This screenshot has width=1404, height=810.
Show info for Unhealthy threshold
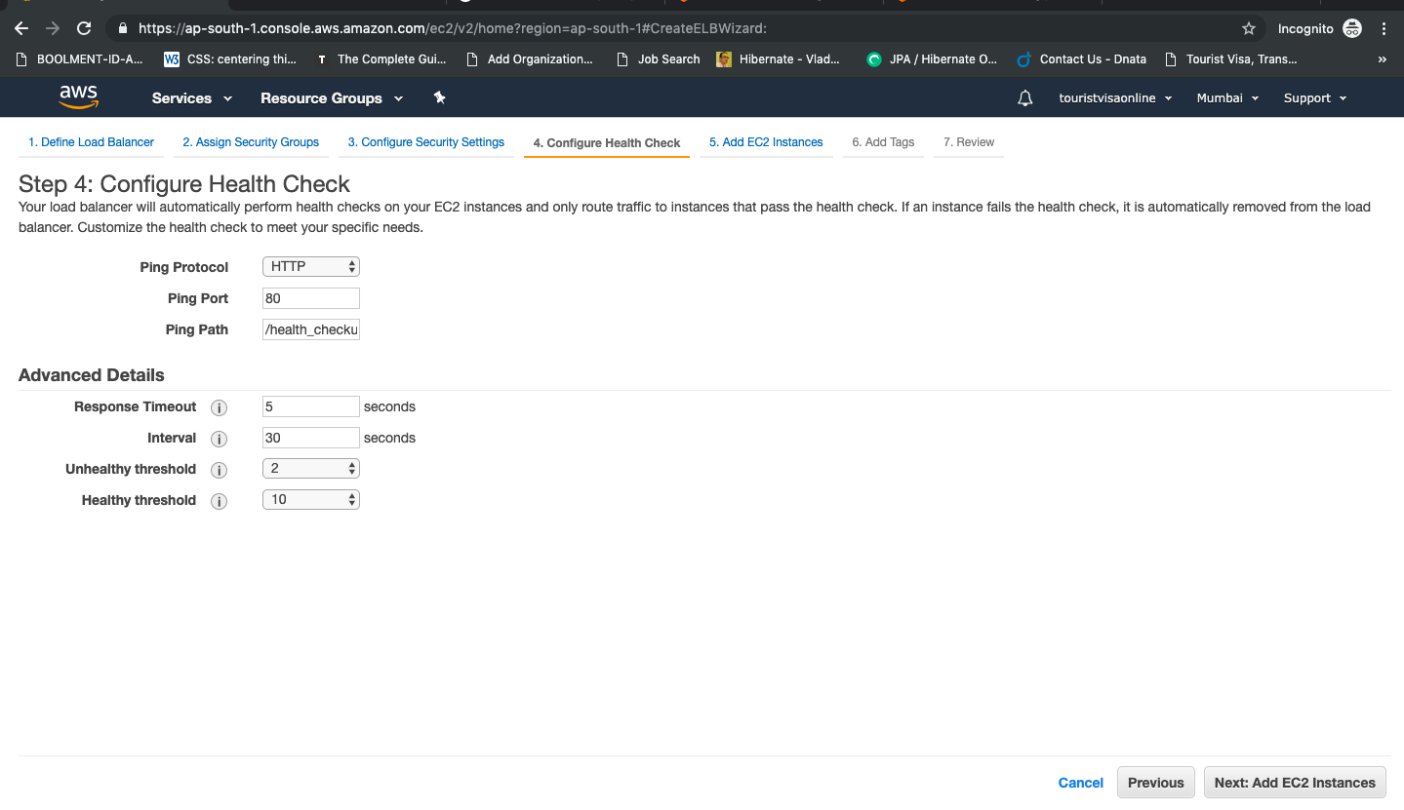pos(219,470)
